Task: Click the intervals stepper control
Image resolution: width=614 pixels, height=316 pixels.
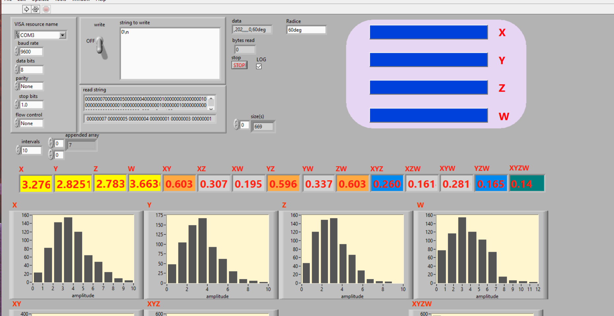Action: coord(18,150)
